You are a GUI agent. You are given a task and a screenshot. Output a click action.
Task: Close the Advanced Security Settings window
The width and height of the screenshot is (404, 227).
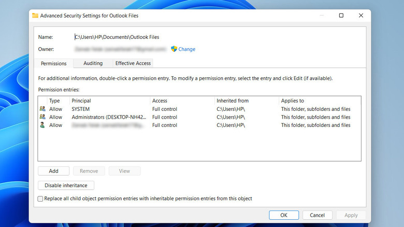(361, 16)
